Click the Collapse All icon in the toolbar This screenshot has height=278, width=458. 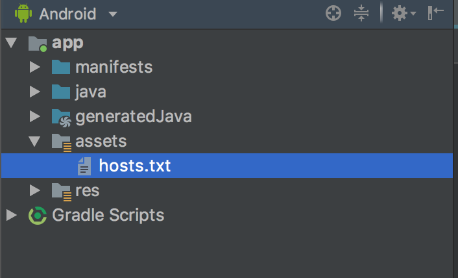tap(361, 14)
